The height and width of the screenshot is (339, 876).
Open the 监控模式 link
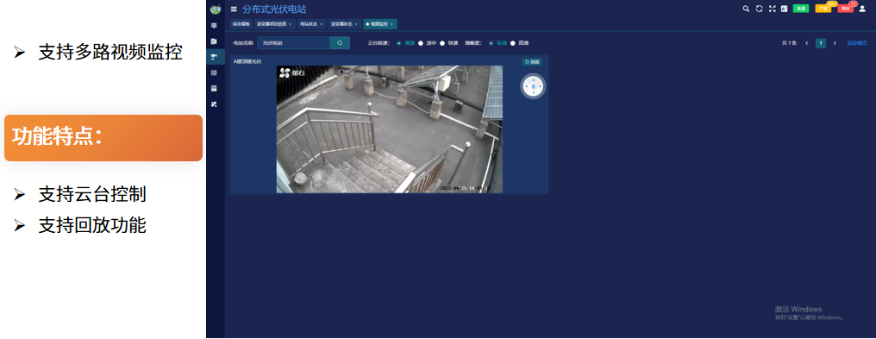[x=857, y=43]
